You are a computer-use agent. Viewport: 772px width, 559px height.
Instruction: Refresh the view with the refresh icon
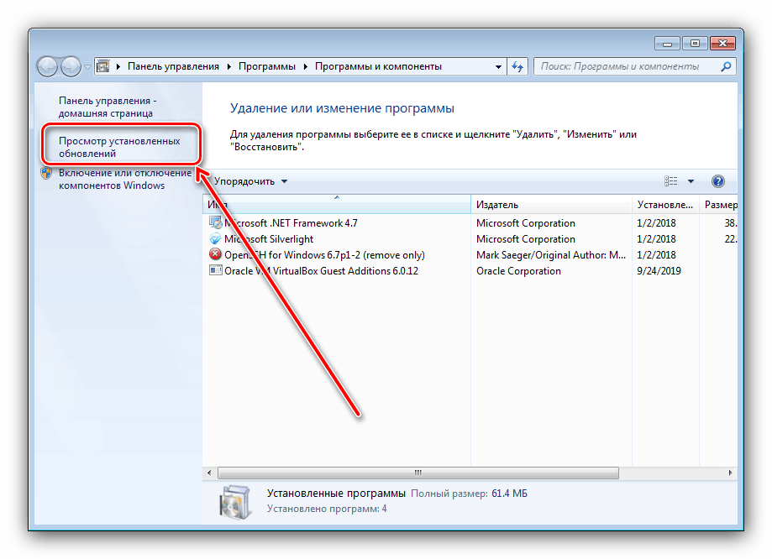point(517,66)
